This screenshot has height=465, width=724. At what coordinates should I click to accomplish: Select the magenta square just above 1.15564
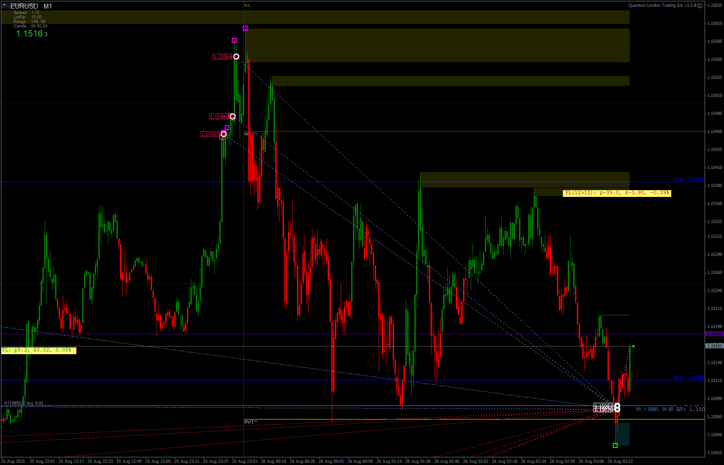[x=234, y=41]
